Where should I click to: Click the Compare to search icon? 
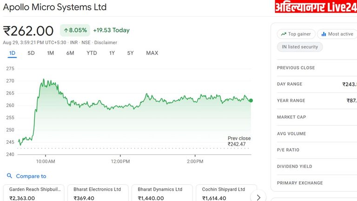coord(10,176)
